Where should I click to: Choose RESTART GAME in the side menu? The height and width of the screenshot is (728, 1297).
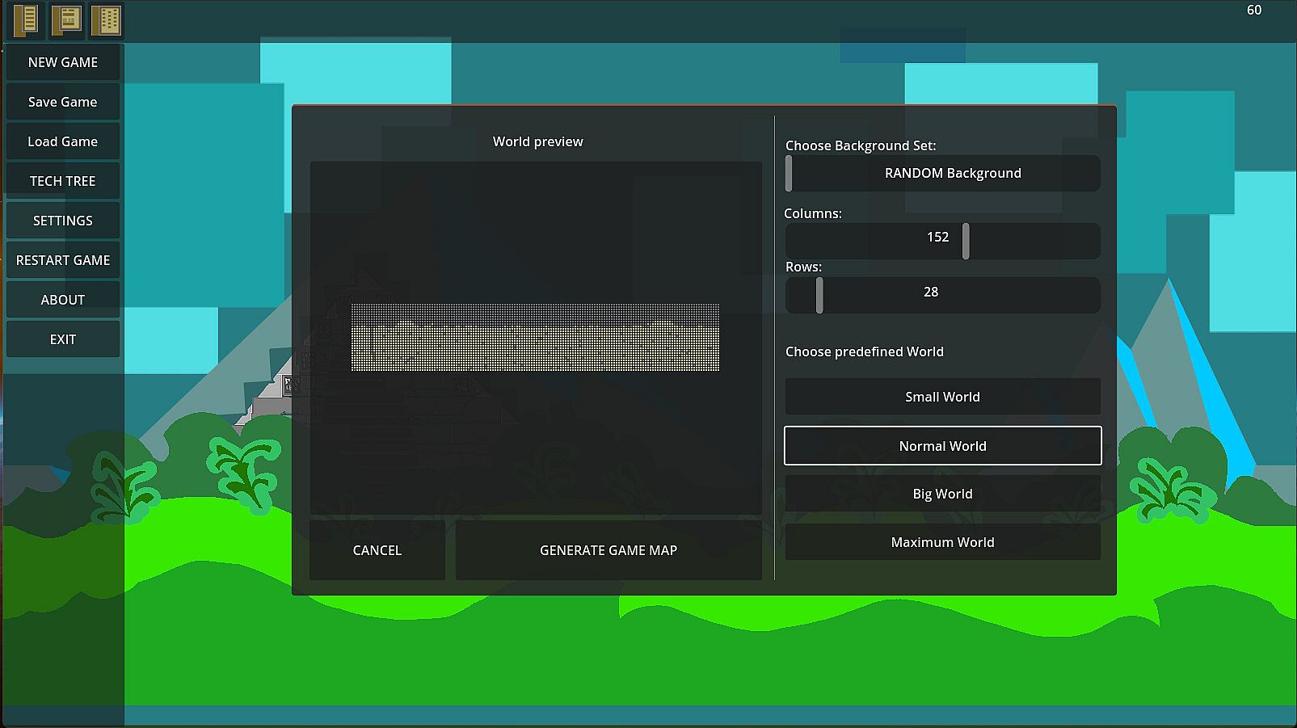click(x=63, y=260)
